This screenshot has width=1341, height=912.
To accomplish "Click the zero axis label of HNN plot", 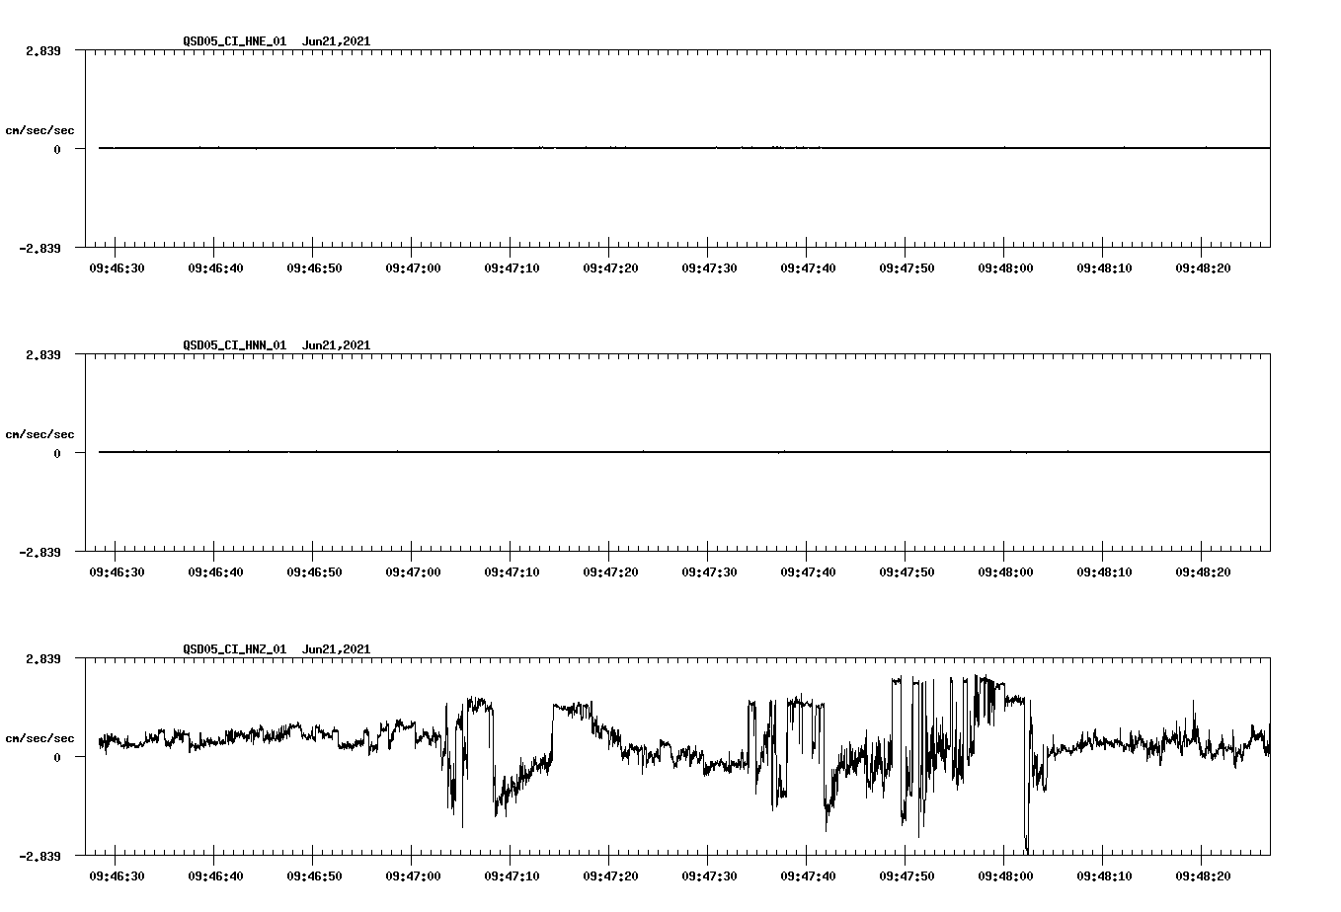I will tap(57, 453).
